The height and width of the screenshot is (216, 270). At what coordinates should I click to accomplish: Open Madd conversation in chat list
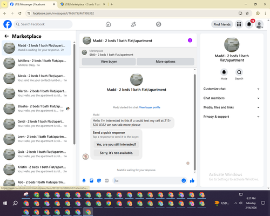37,48
